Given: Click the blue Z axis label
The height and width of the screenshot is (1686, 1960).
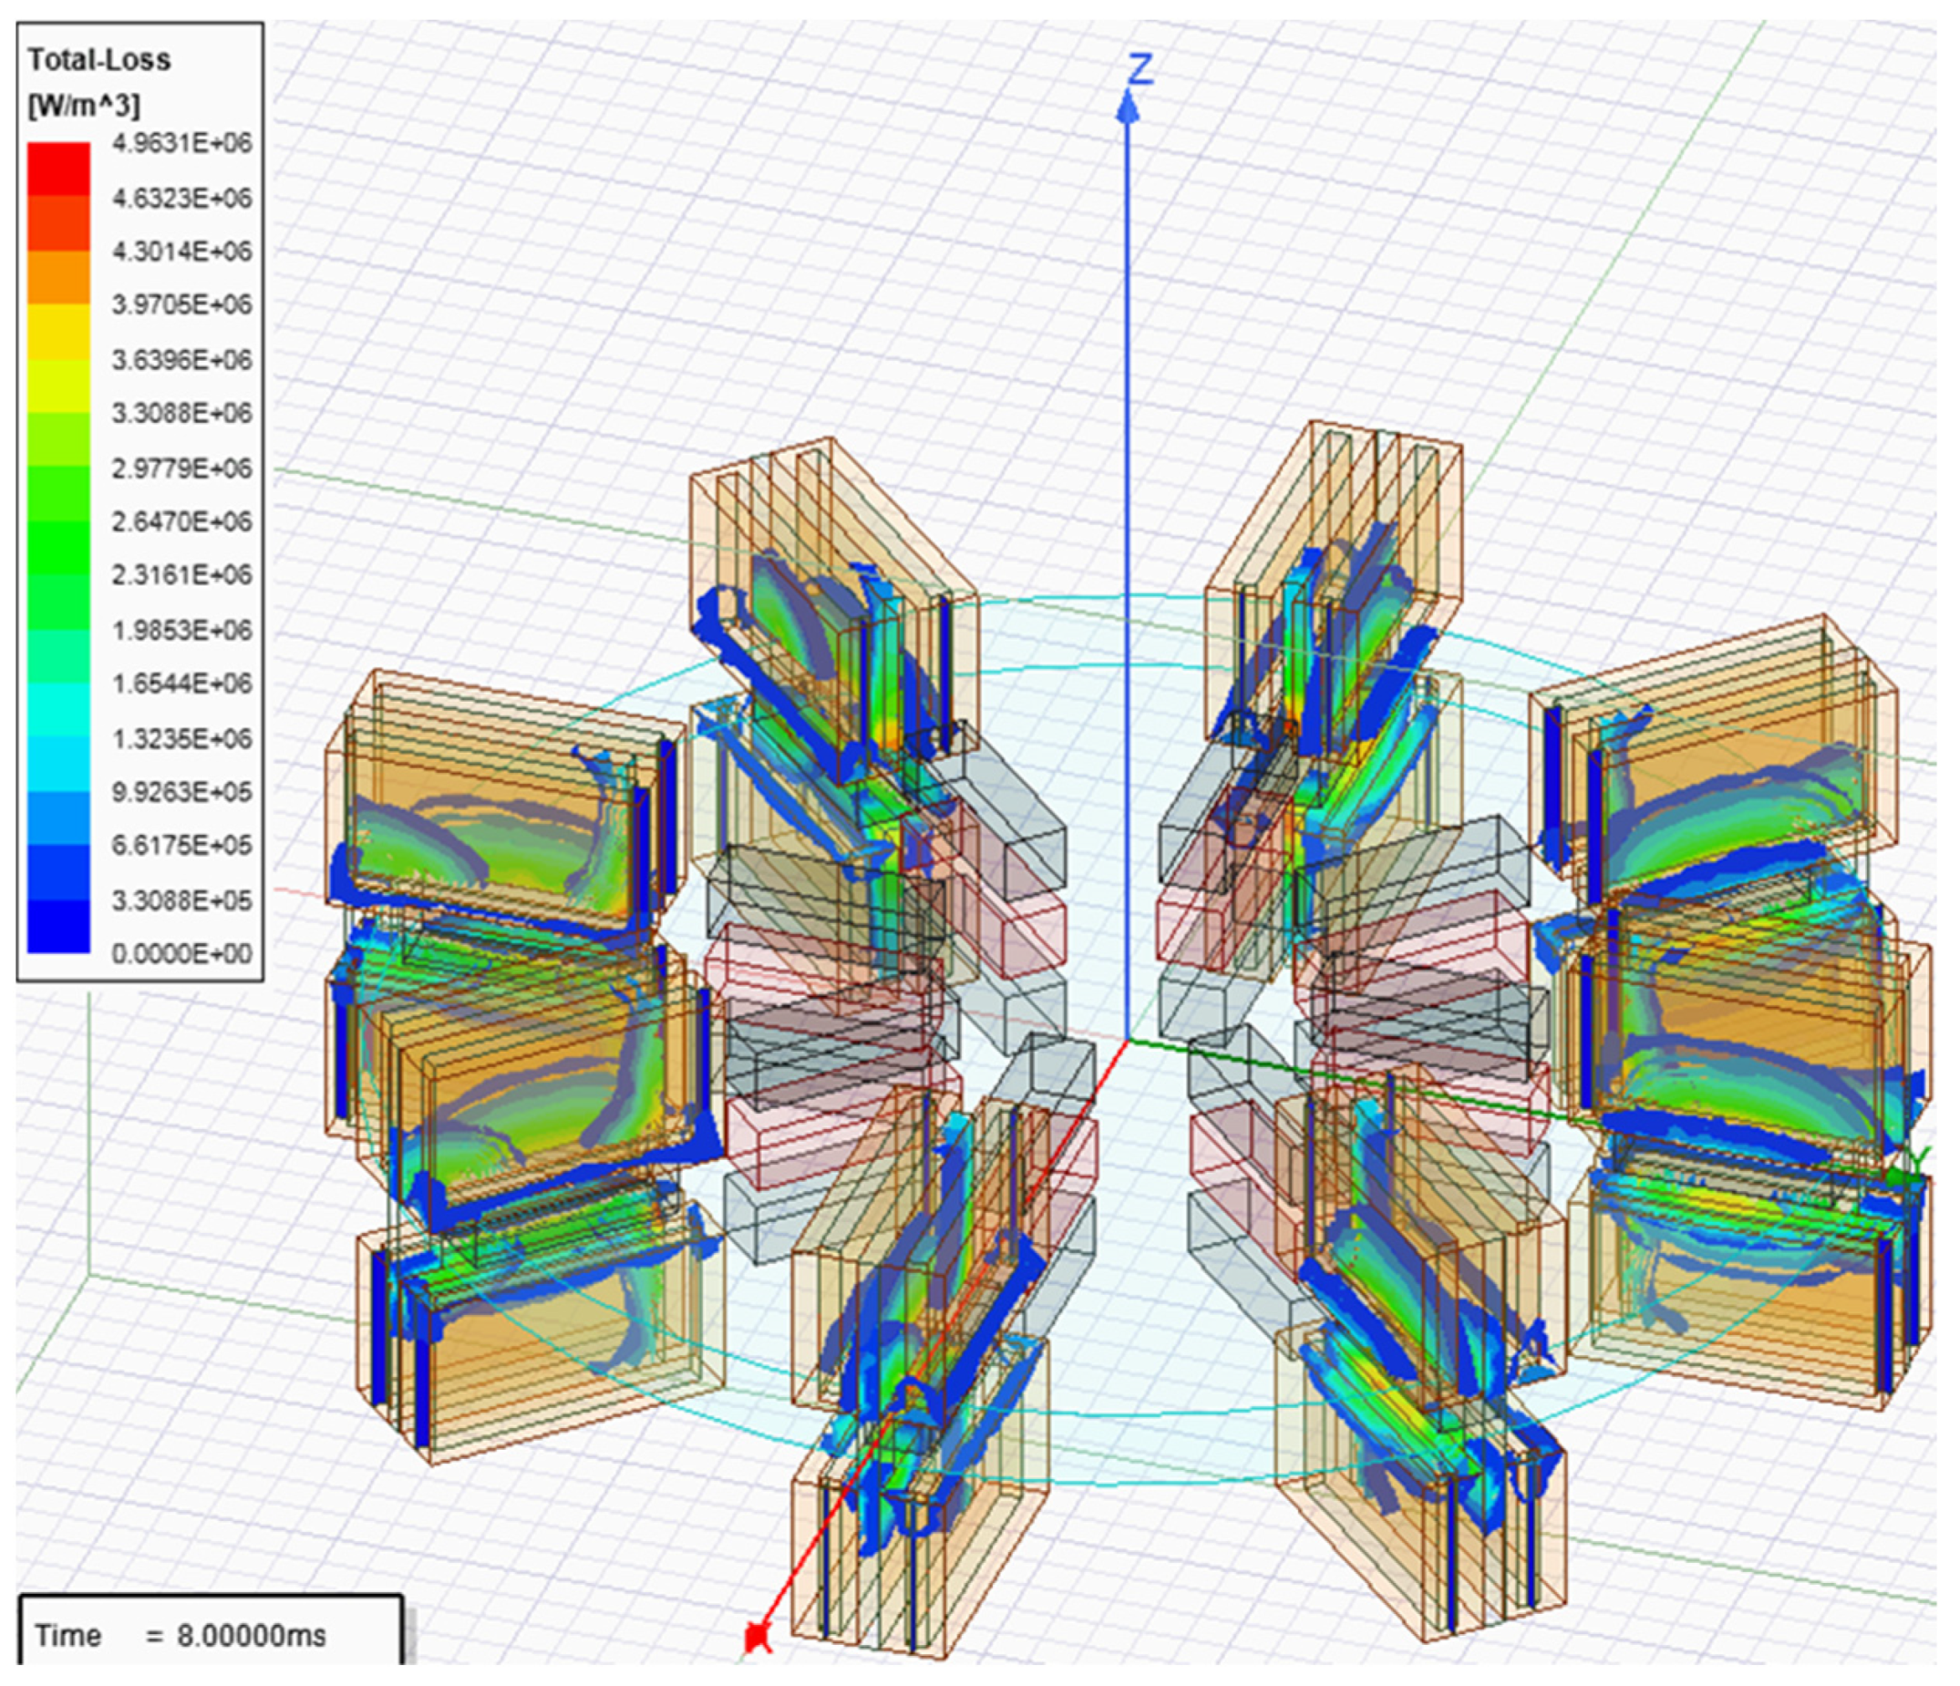Looking at the screenshot, I should pos(1141,69).
